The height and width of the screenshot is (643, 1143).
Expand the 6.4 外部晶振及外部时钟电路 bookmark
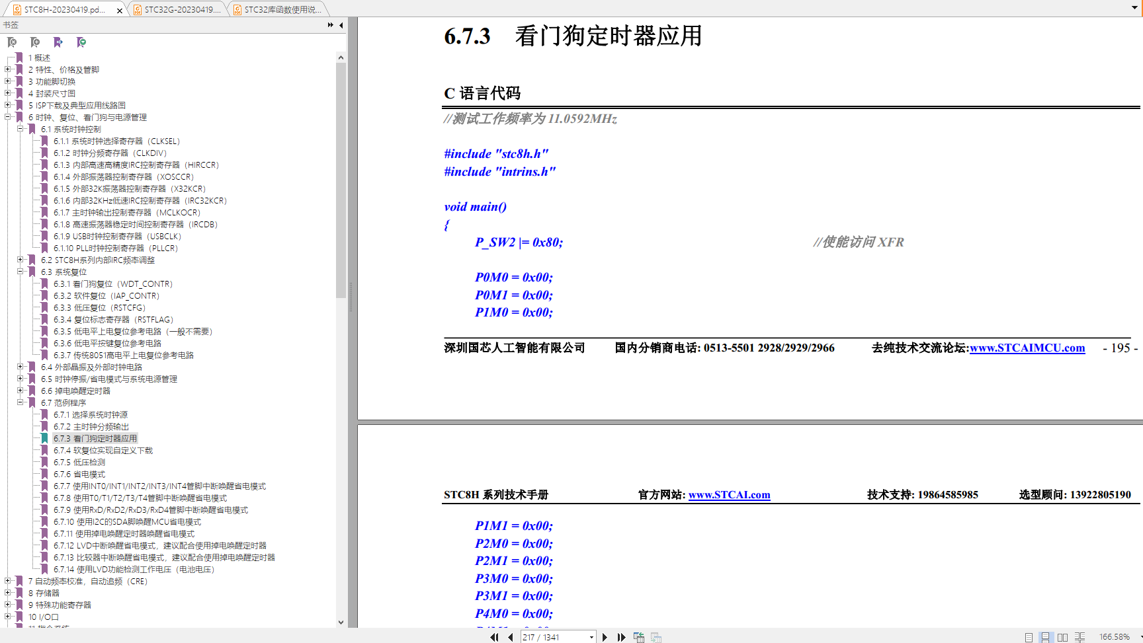(x=21, y=367)
